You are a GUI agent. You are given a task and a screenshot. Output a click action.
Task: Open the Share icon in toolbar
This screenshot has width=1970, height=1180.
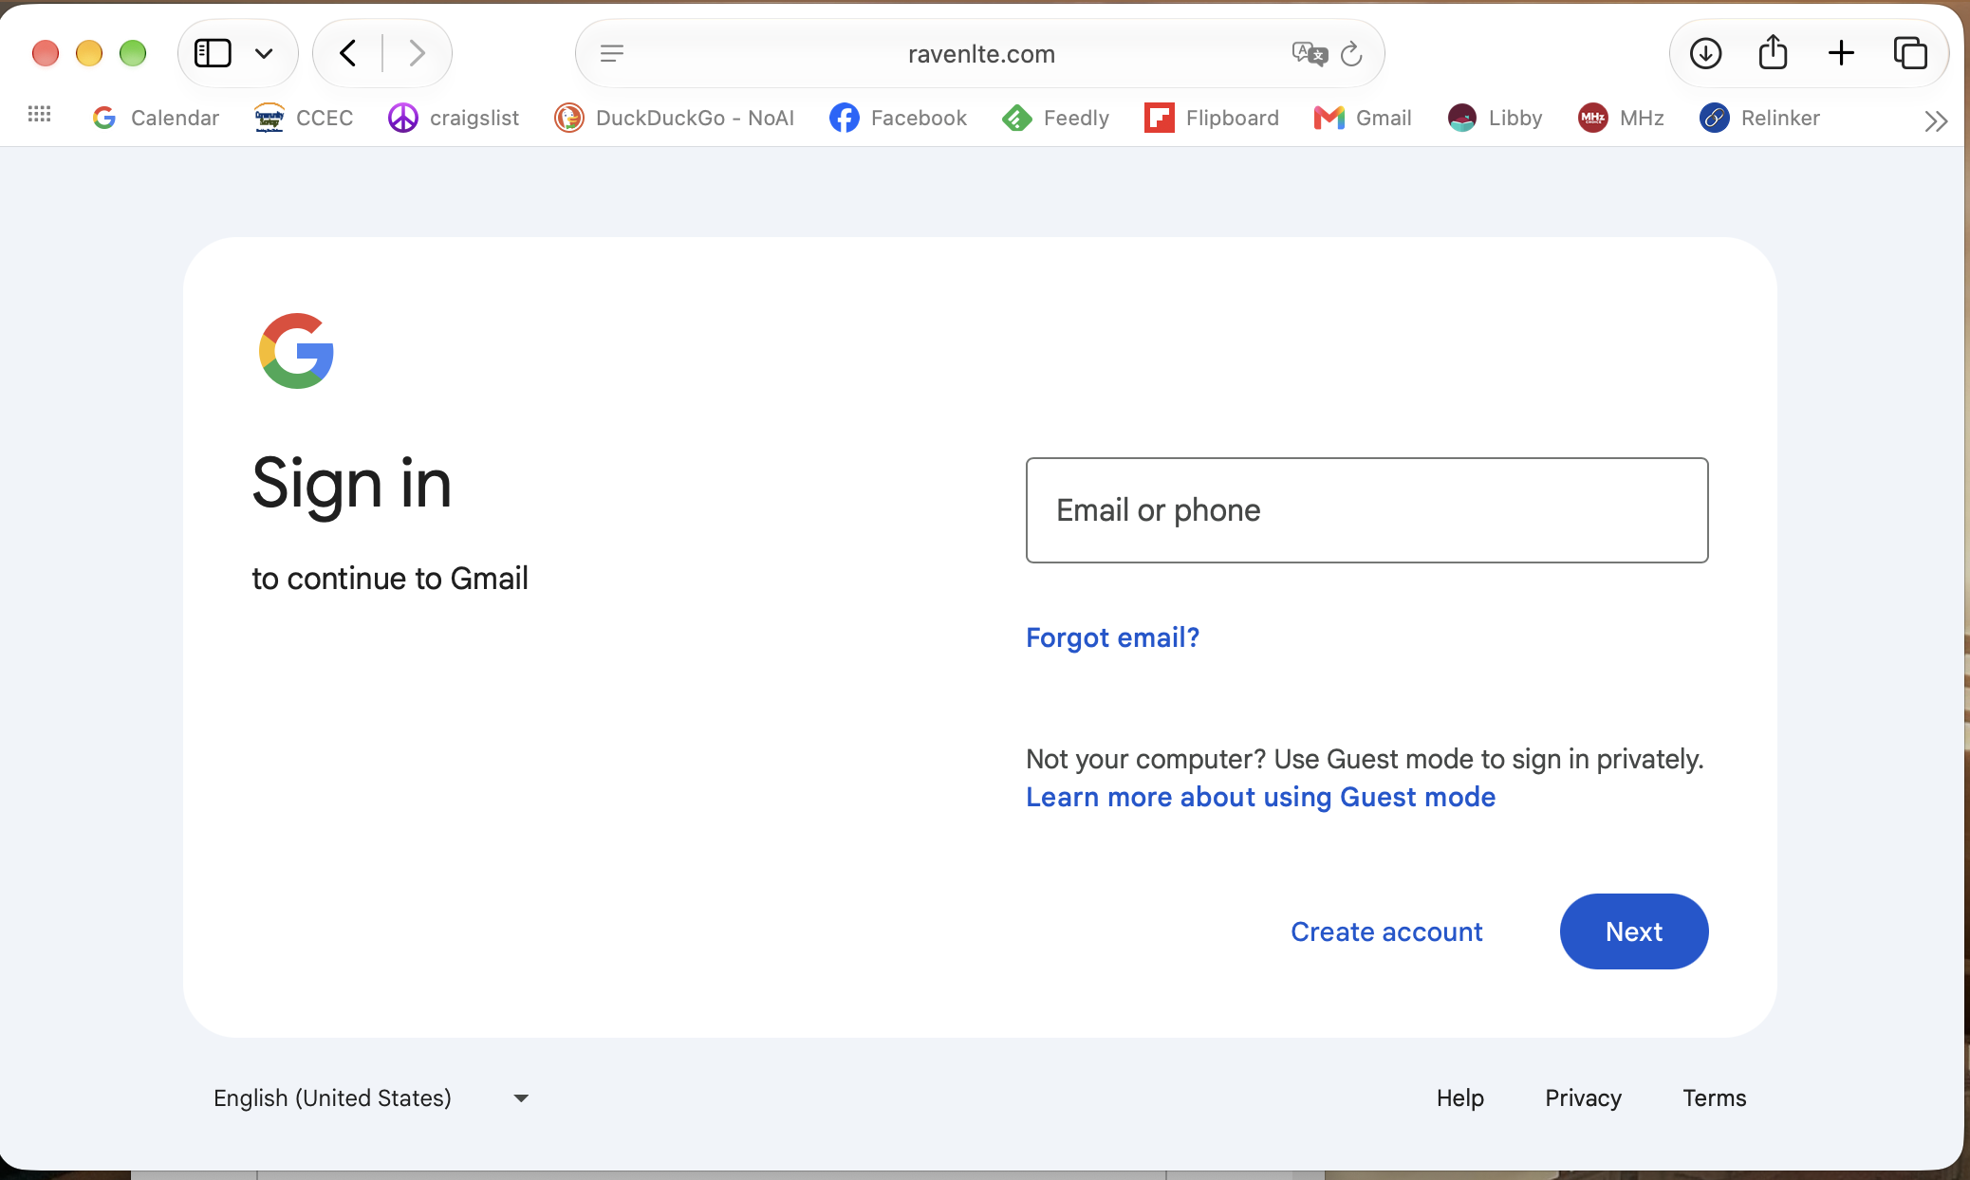tap(1773, 52)
